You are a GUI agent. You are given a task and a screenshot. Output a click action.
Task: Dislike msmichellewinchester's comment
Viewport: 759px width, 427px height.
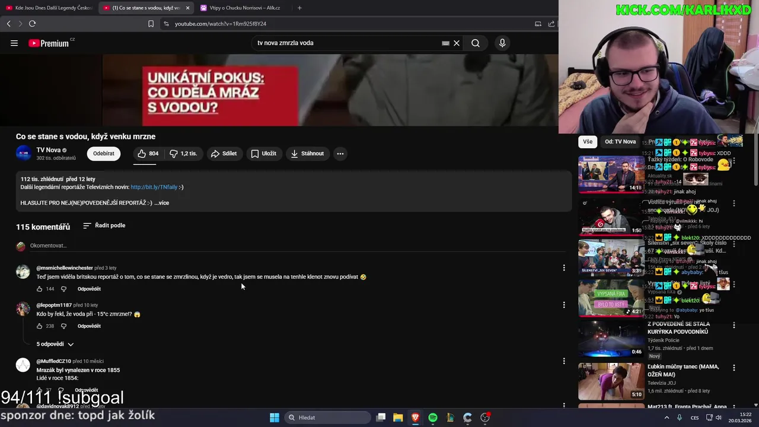(x=64, y=289)
